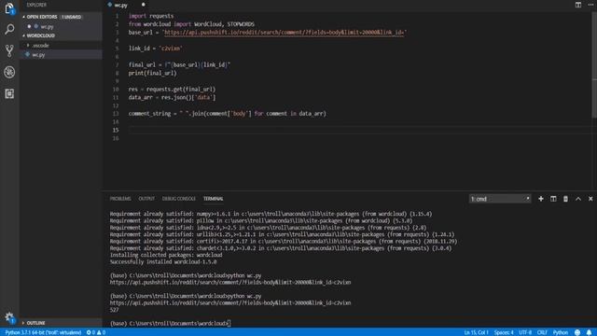This screenshot has height=336, width=597.
Task: Change line endings via CRLF
Action: (x=542, y=332)
